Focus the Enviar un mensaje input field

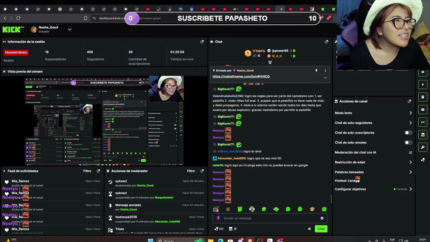click(x=270, y=218)
